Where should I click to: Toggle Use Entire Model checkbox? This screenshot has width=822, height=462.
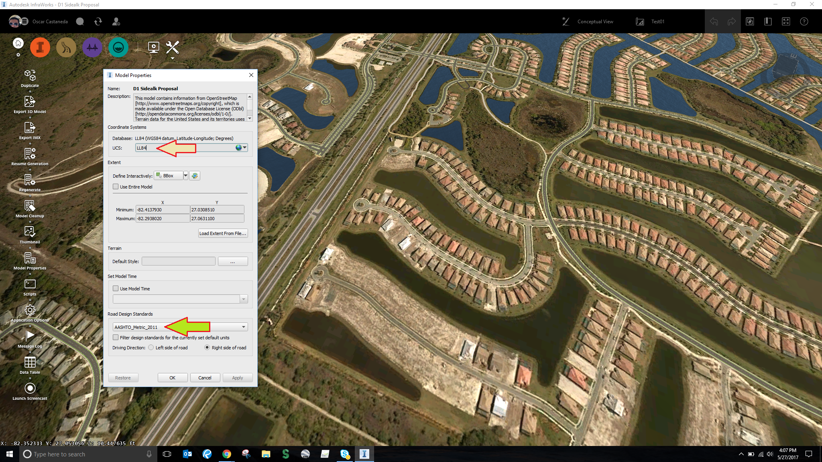pos(116,187)
